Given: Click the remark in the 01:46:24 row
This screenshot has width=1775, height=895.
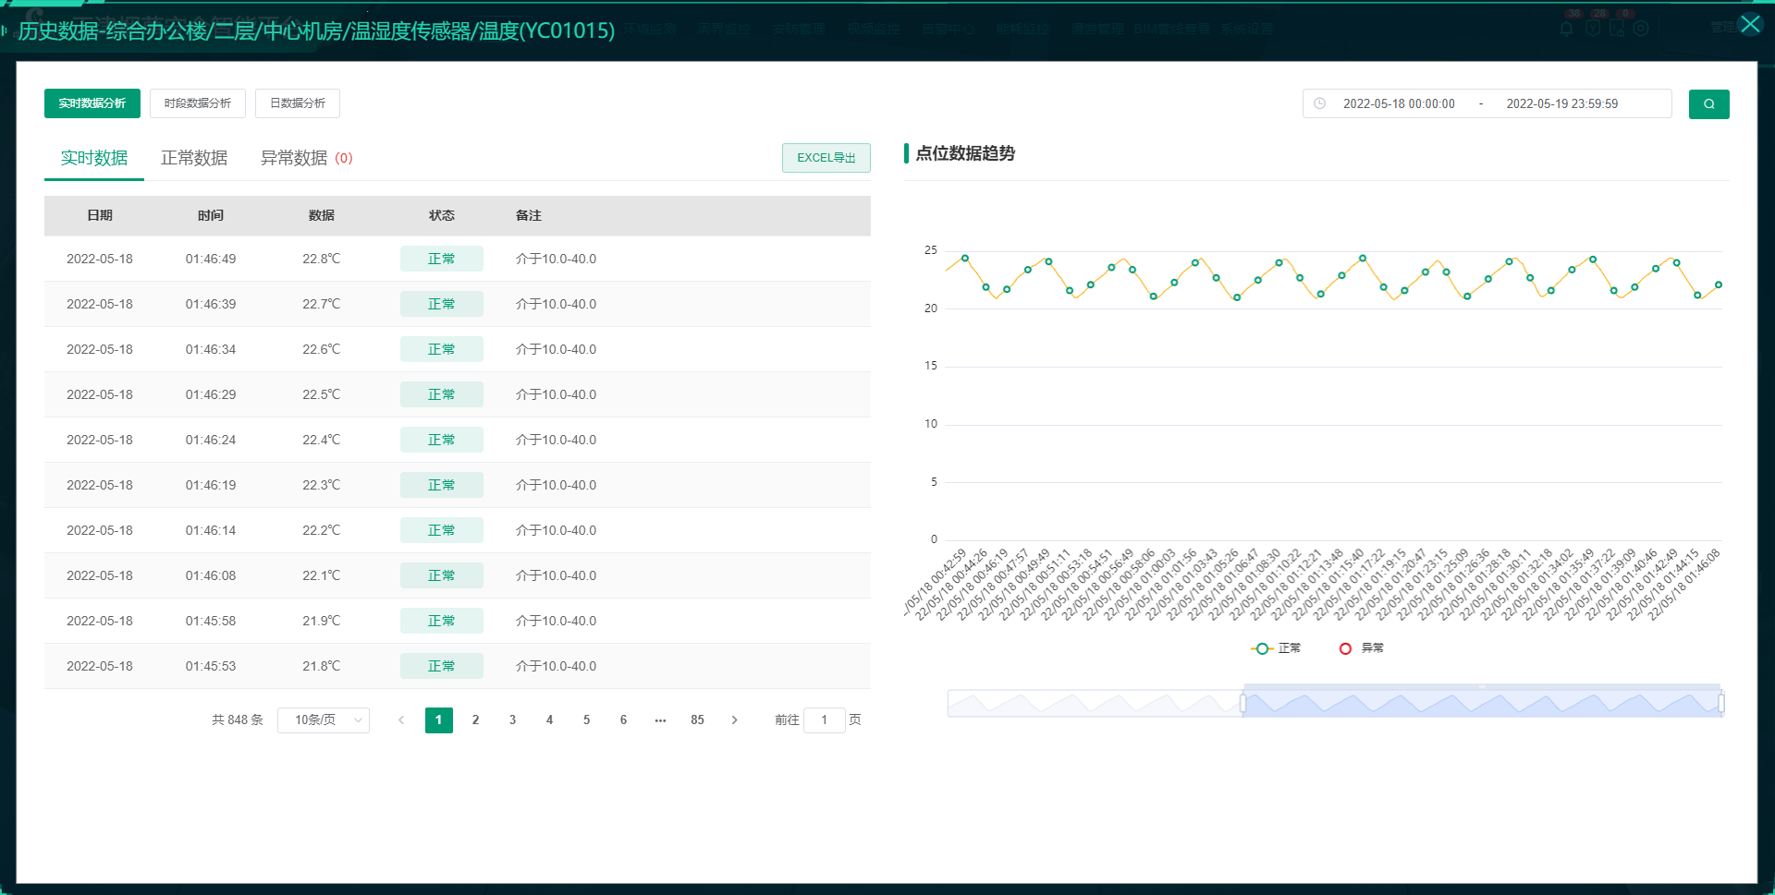Looking at the screenshot, I should 557,440.
